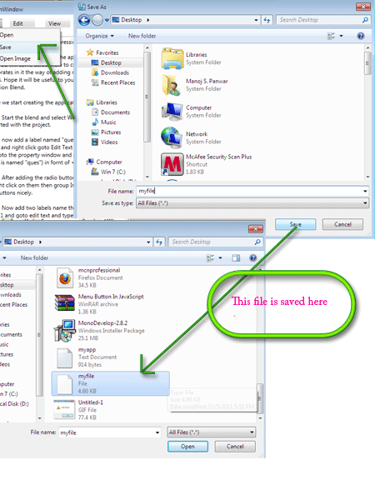Select Pictures library in Save As pane

click(106, 132)
